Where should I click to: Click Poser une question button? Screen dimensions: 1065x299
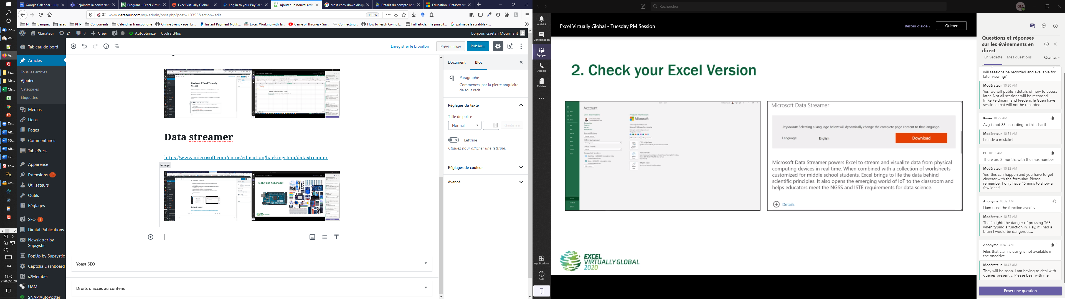(1020, 291)
